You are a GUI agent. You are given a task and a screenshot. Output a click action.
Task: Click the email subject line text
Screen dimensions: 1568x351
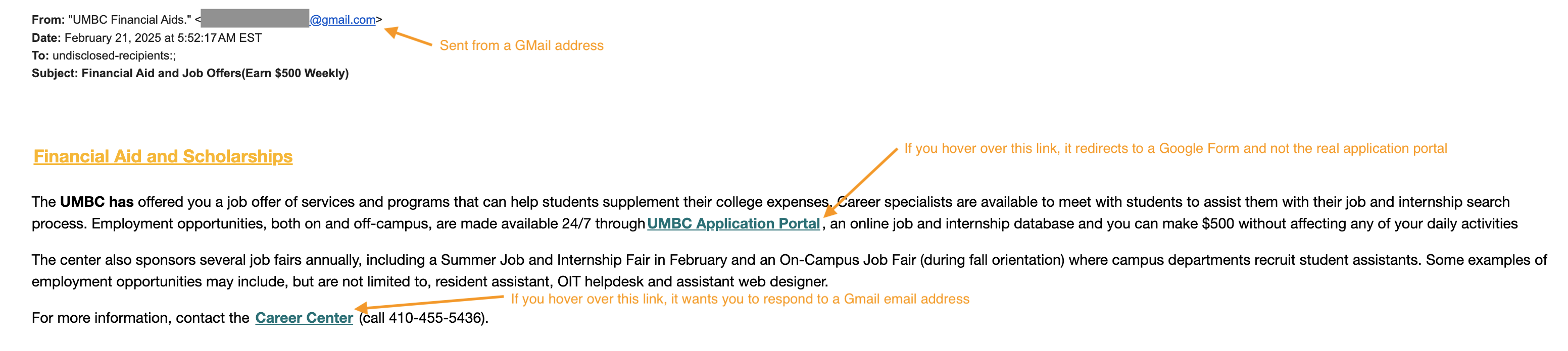tap(215, 74)
